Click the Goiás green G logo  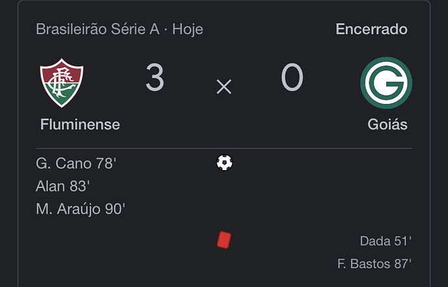coord(386,83)
